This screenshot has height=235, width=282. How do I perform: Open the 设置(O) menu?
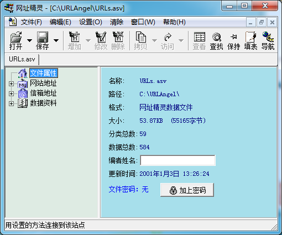[91, 22]
